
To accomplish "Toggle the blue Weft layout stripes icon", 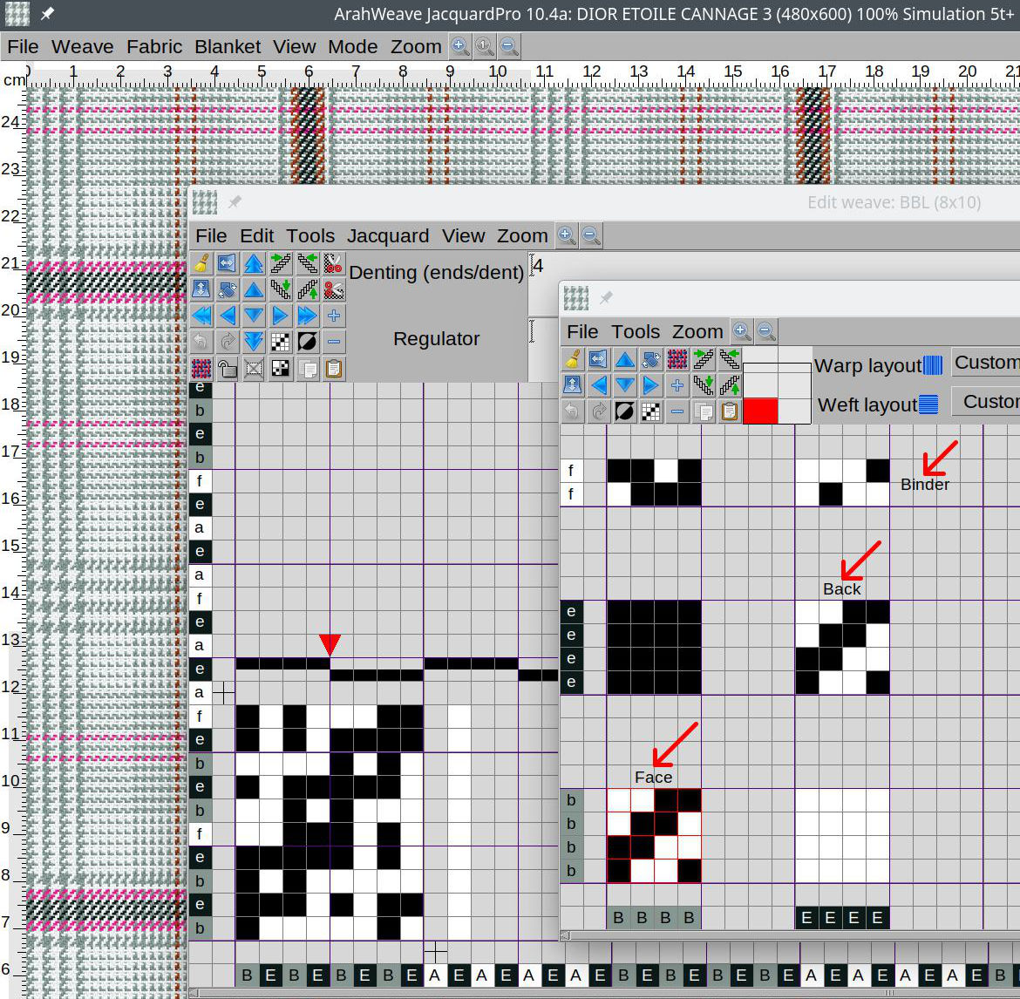I will point(928,404).
